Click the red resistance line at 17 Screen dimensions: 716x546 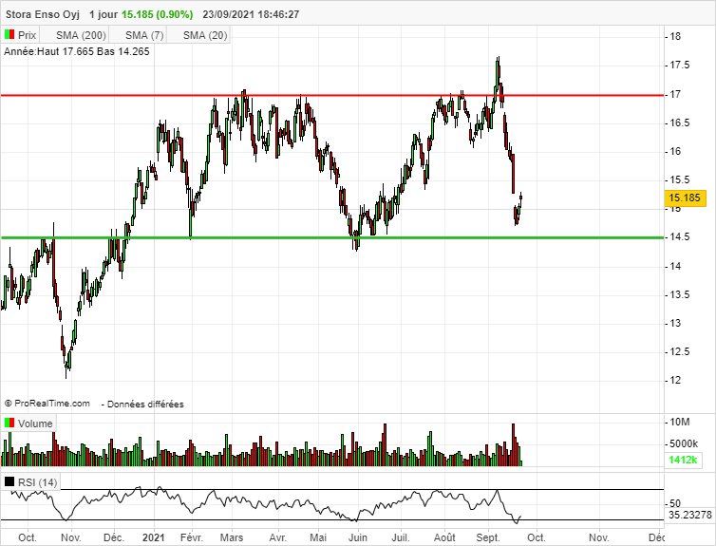332,95
